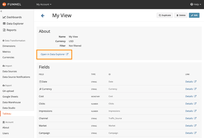The width and height of the screenshot is (204, 138).
Task: Open in Data Explorer link
Action: [54, 54]
